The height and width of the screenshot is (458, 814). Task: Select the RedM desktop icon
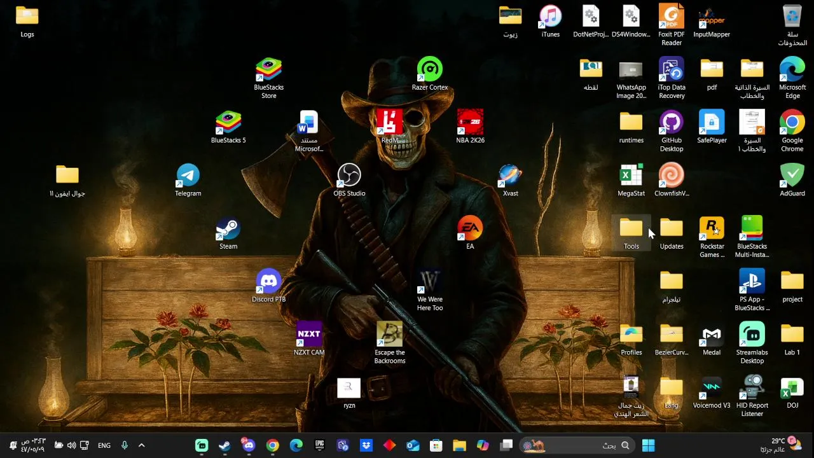390,127
